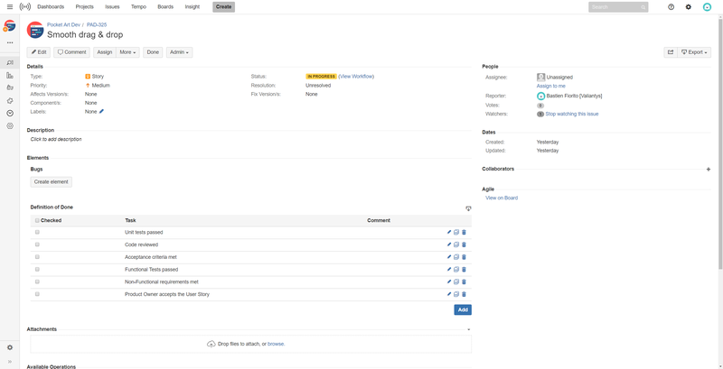This screenshot has height=369, width=723.
Task: Click the 'Assign to me' link
Action: click(x=550, y=86)
